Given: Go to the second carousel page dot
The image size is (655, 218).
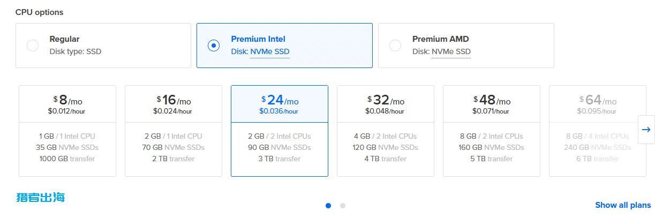Looking at the screenshot, I should pos(343,205).
